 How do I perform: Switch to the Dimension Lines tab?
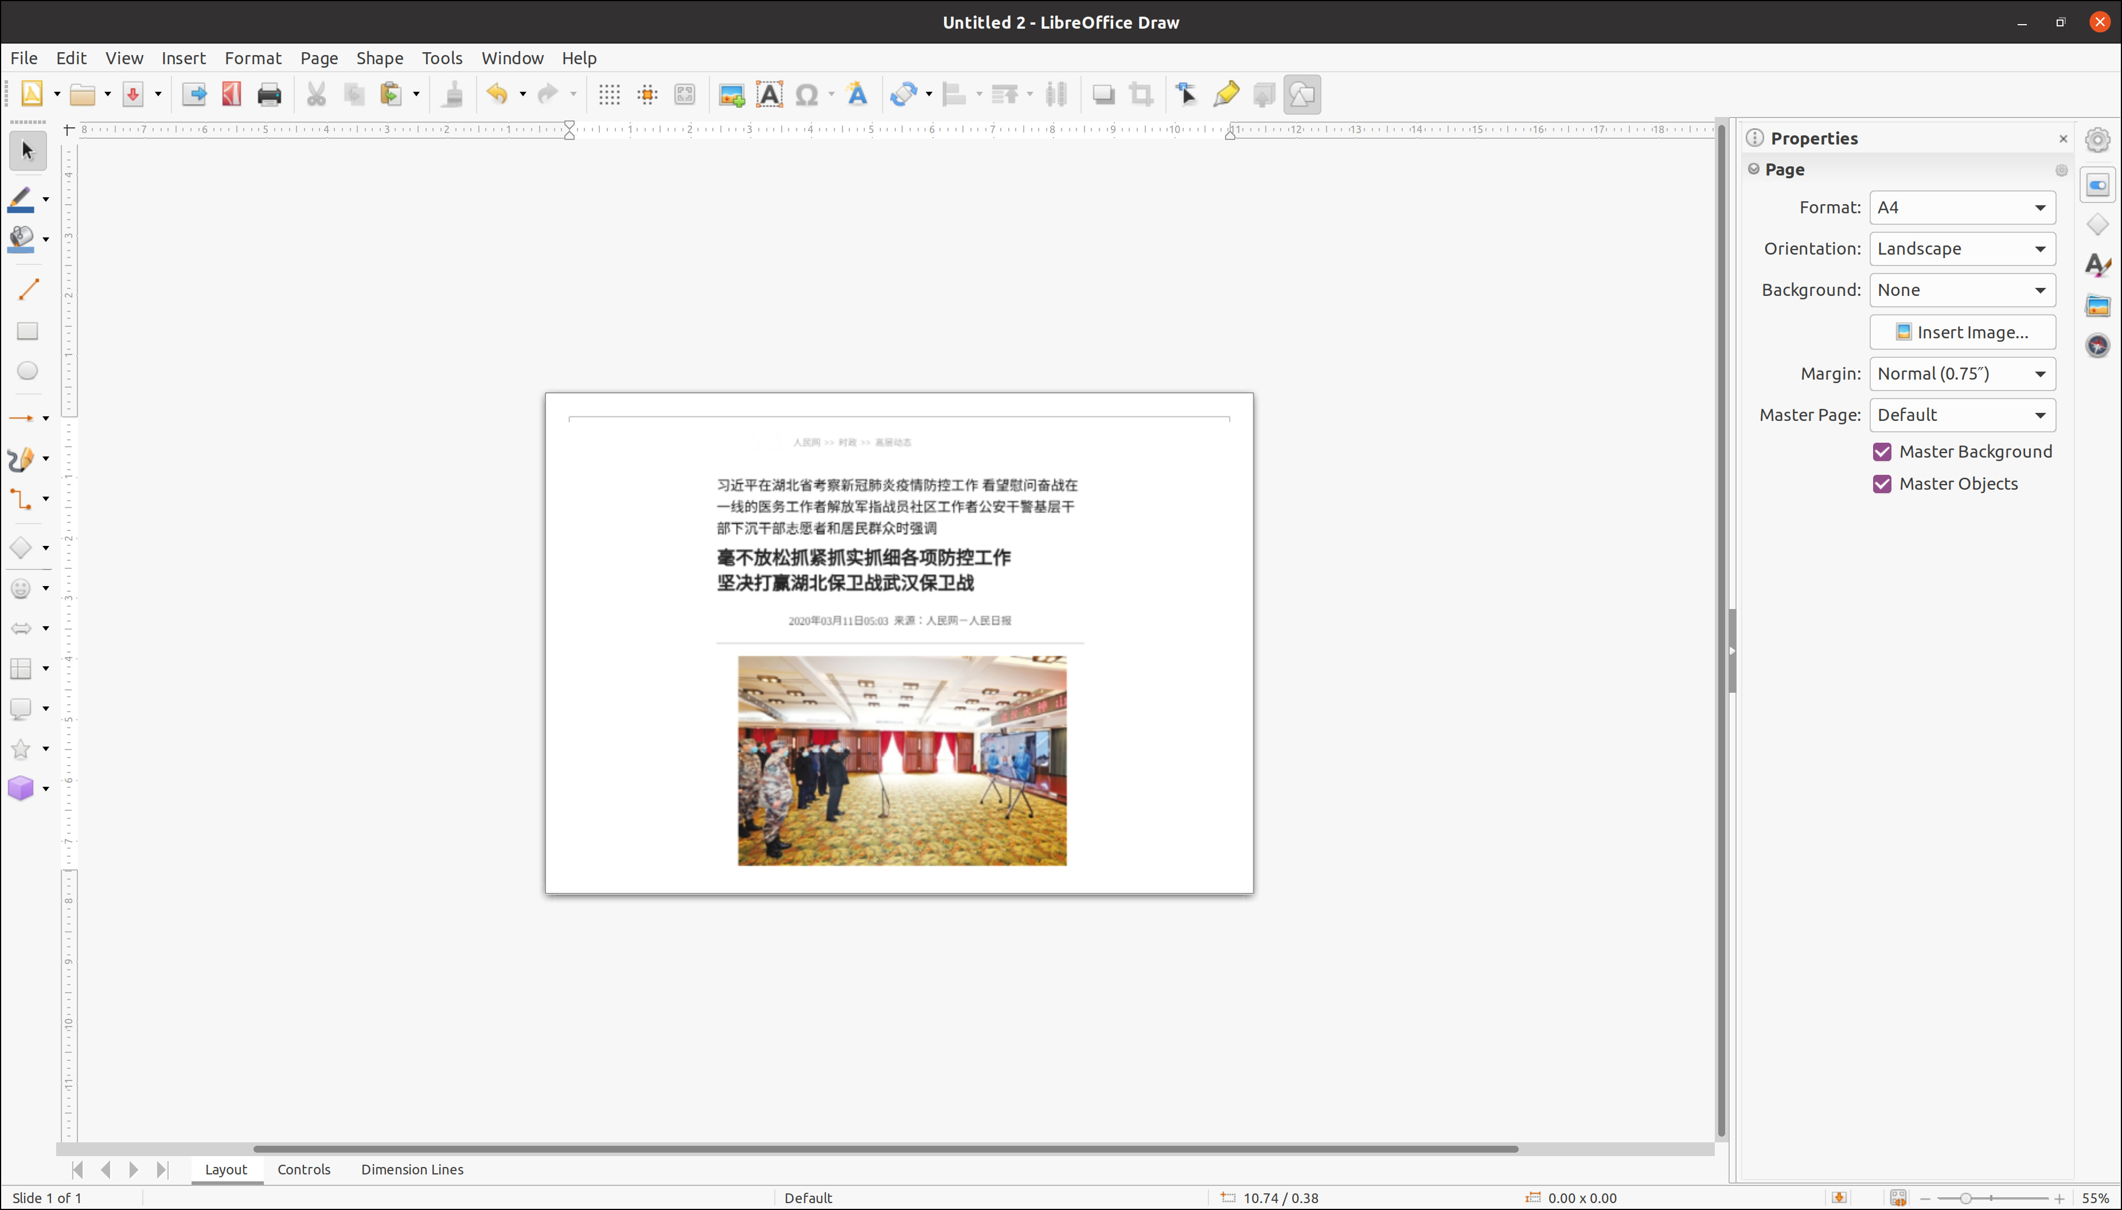[x=412, y=1169]
